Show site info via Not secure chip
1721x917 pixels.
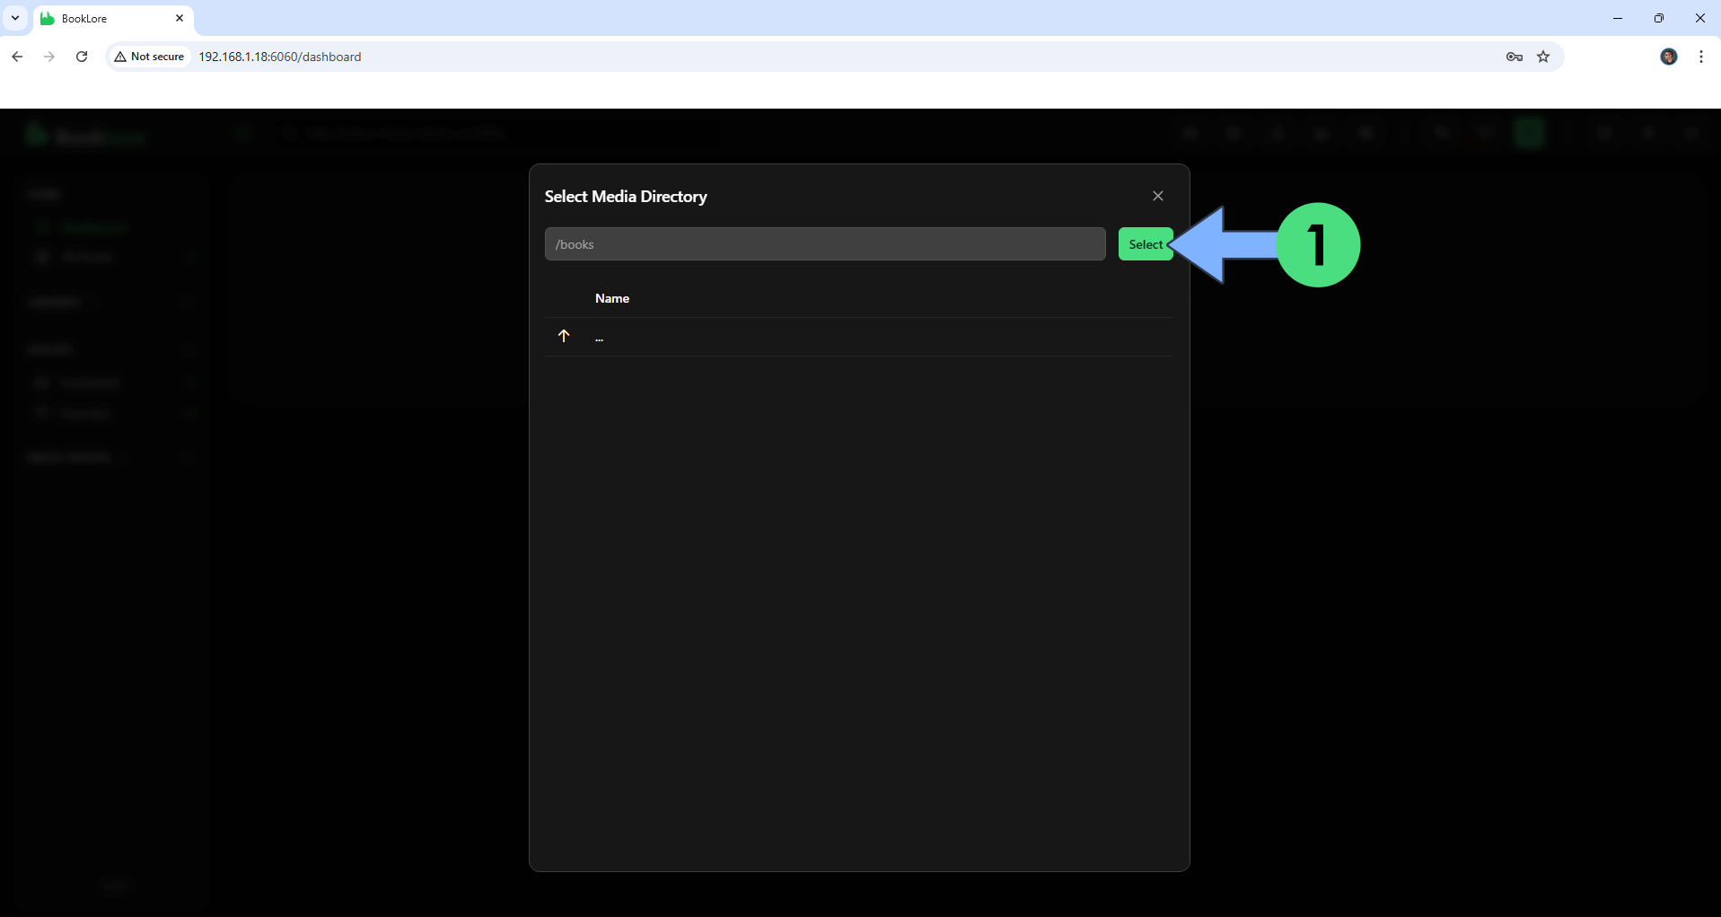tap(149, 57)
